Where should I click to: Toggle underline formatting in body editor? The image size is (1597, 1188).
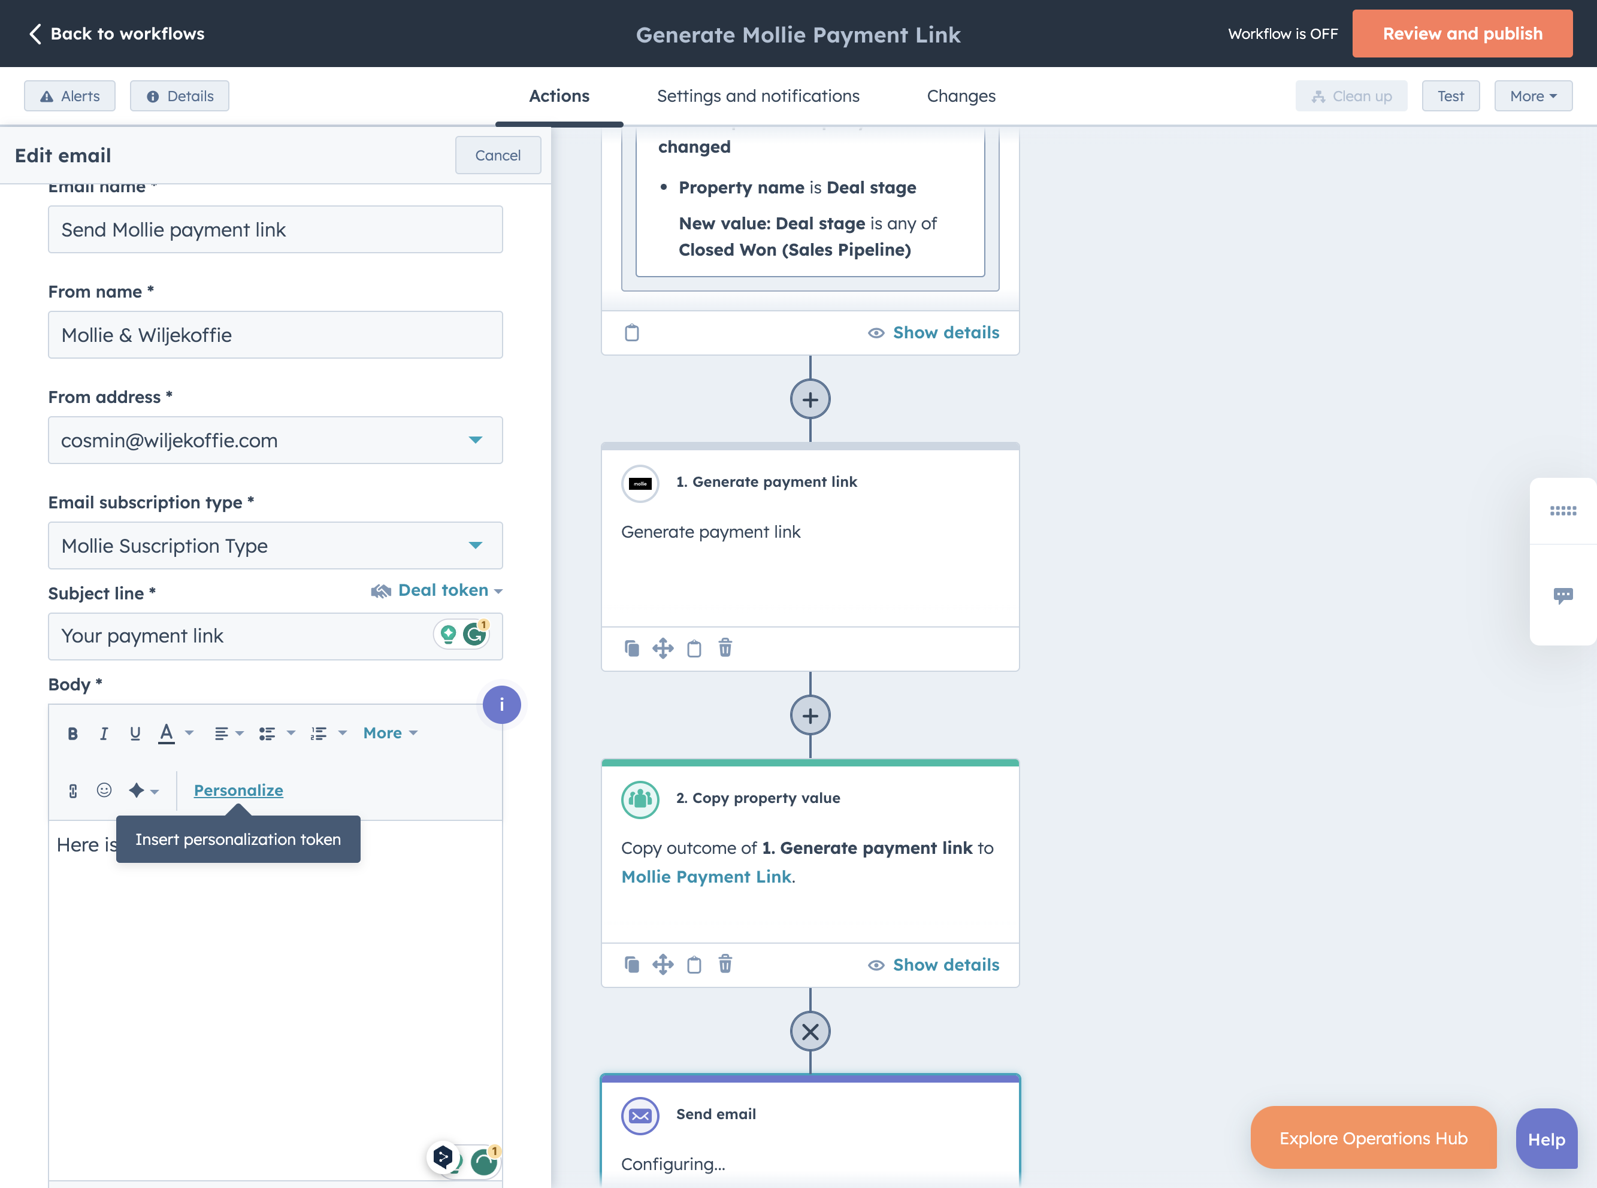click(x=135, y=734)
